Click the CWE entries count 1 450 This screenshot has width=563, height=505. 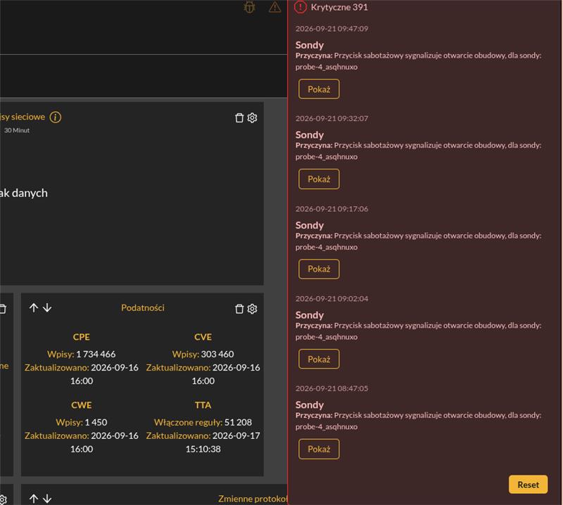coord(96,423)
